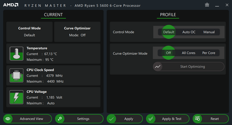The image size is (232, 125).
Task: Select Manual control mode
Action: point(209,32)
